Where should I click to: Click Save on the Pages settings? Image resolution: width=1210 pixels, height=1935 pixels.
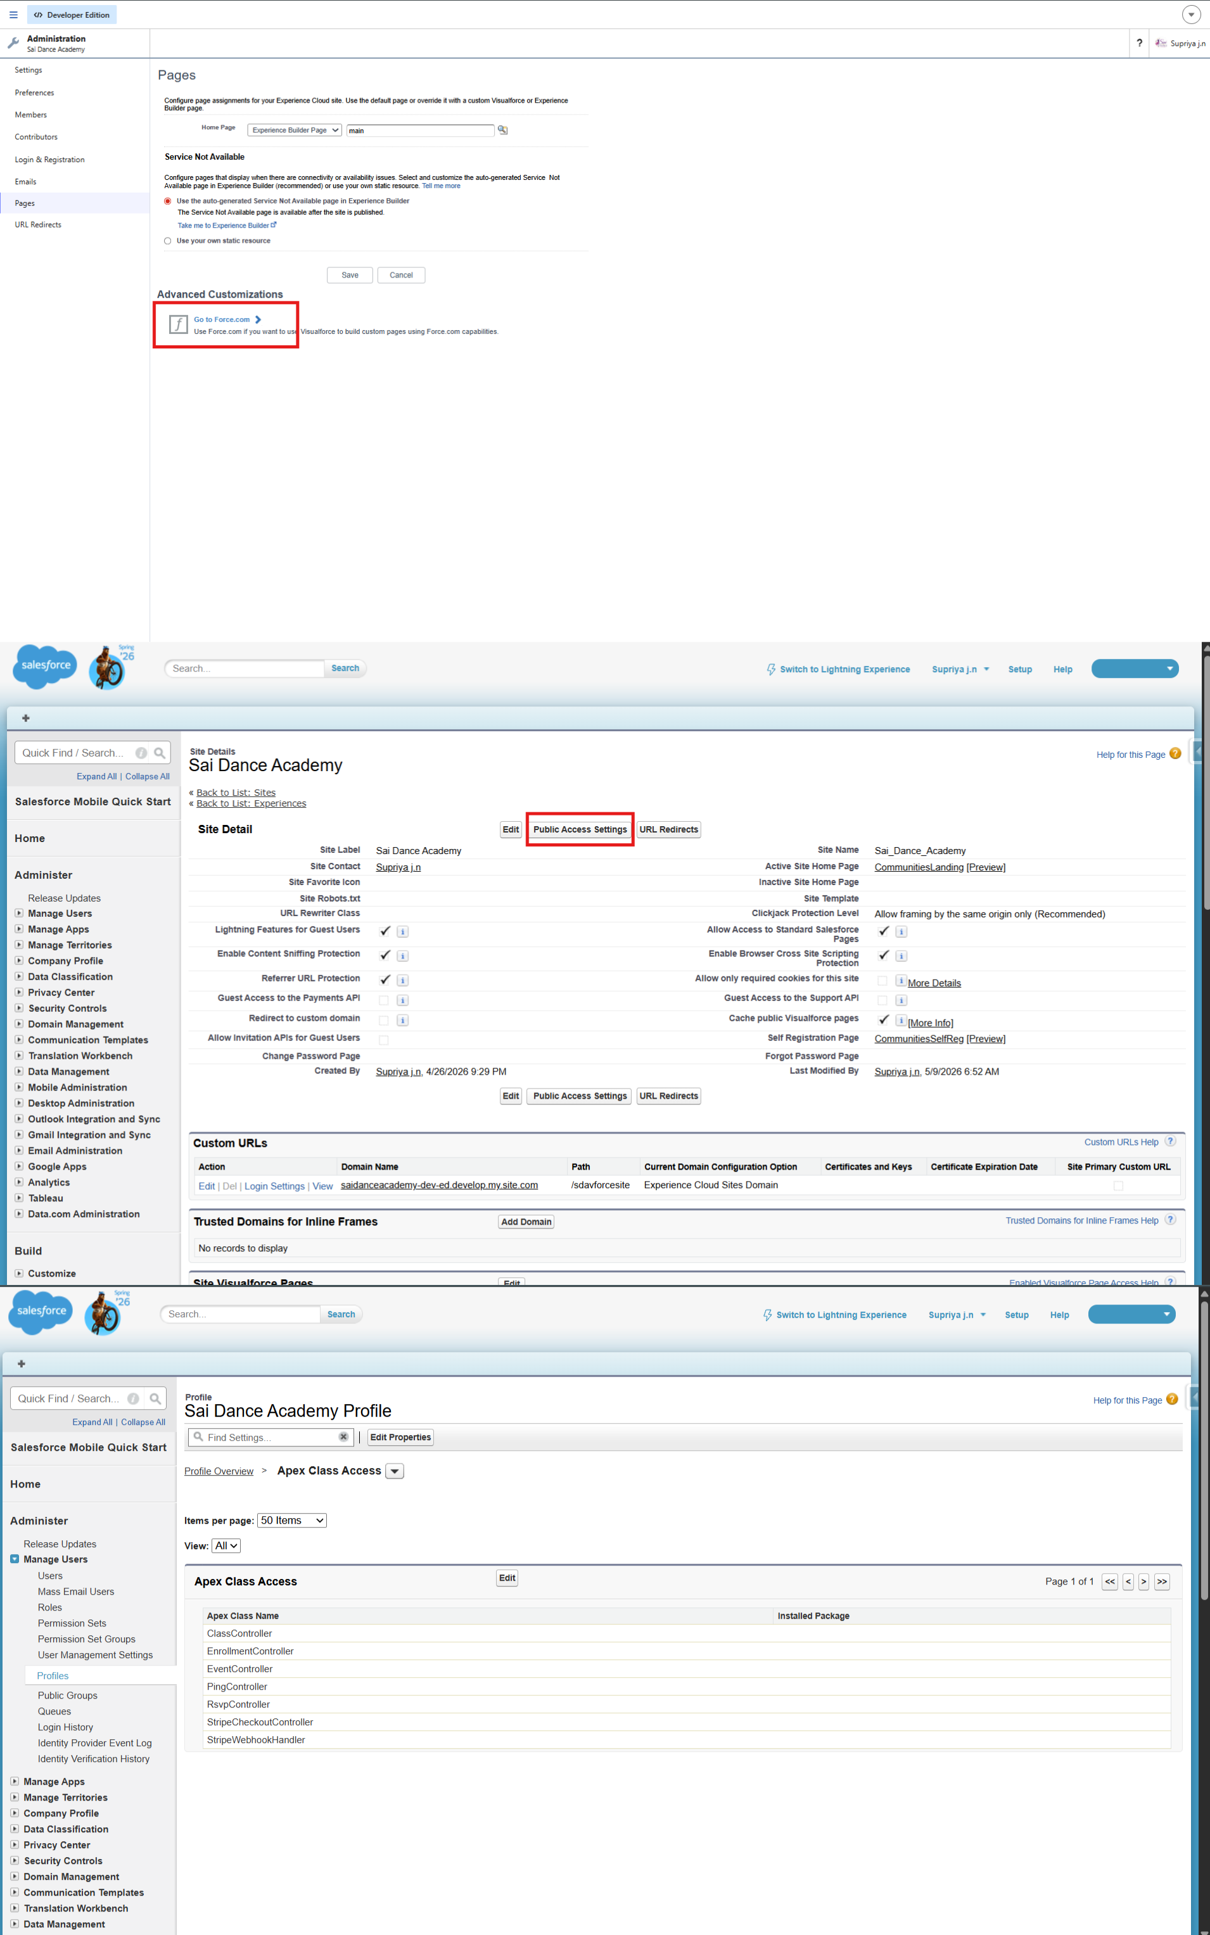350,275
